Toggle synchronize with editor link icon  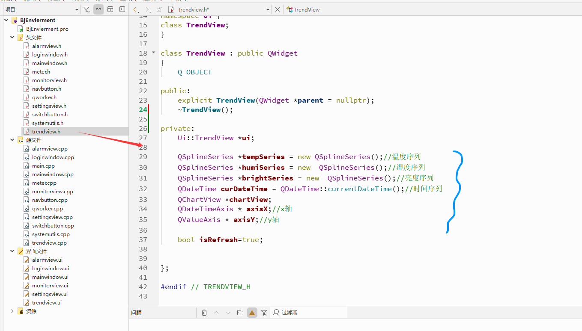pos(98,9)
